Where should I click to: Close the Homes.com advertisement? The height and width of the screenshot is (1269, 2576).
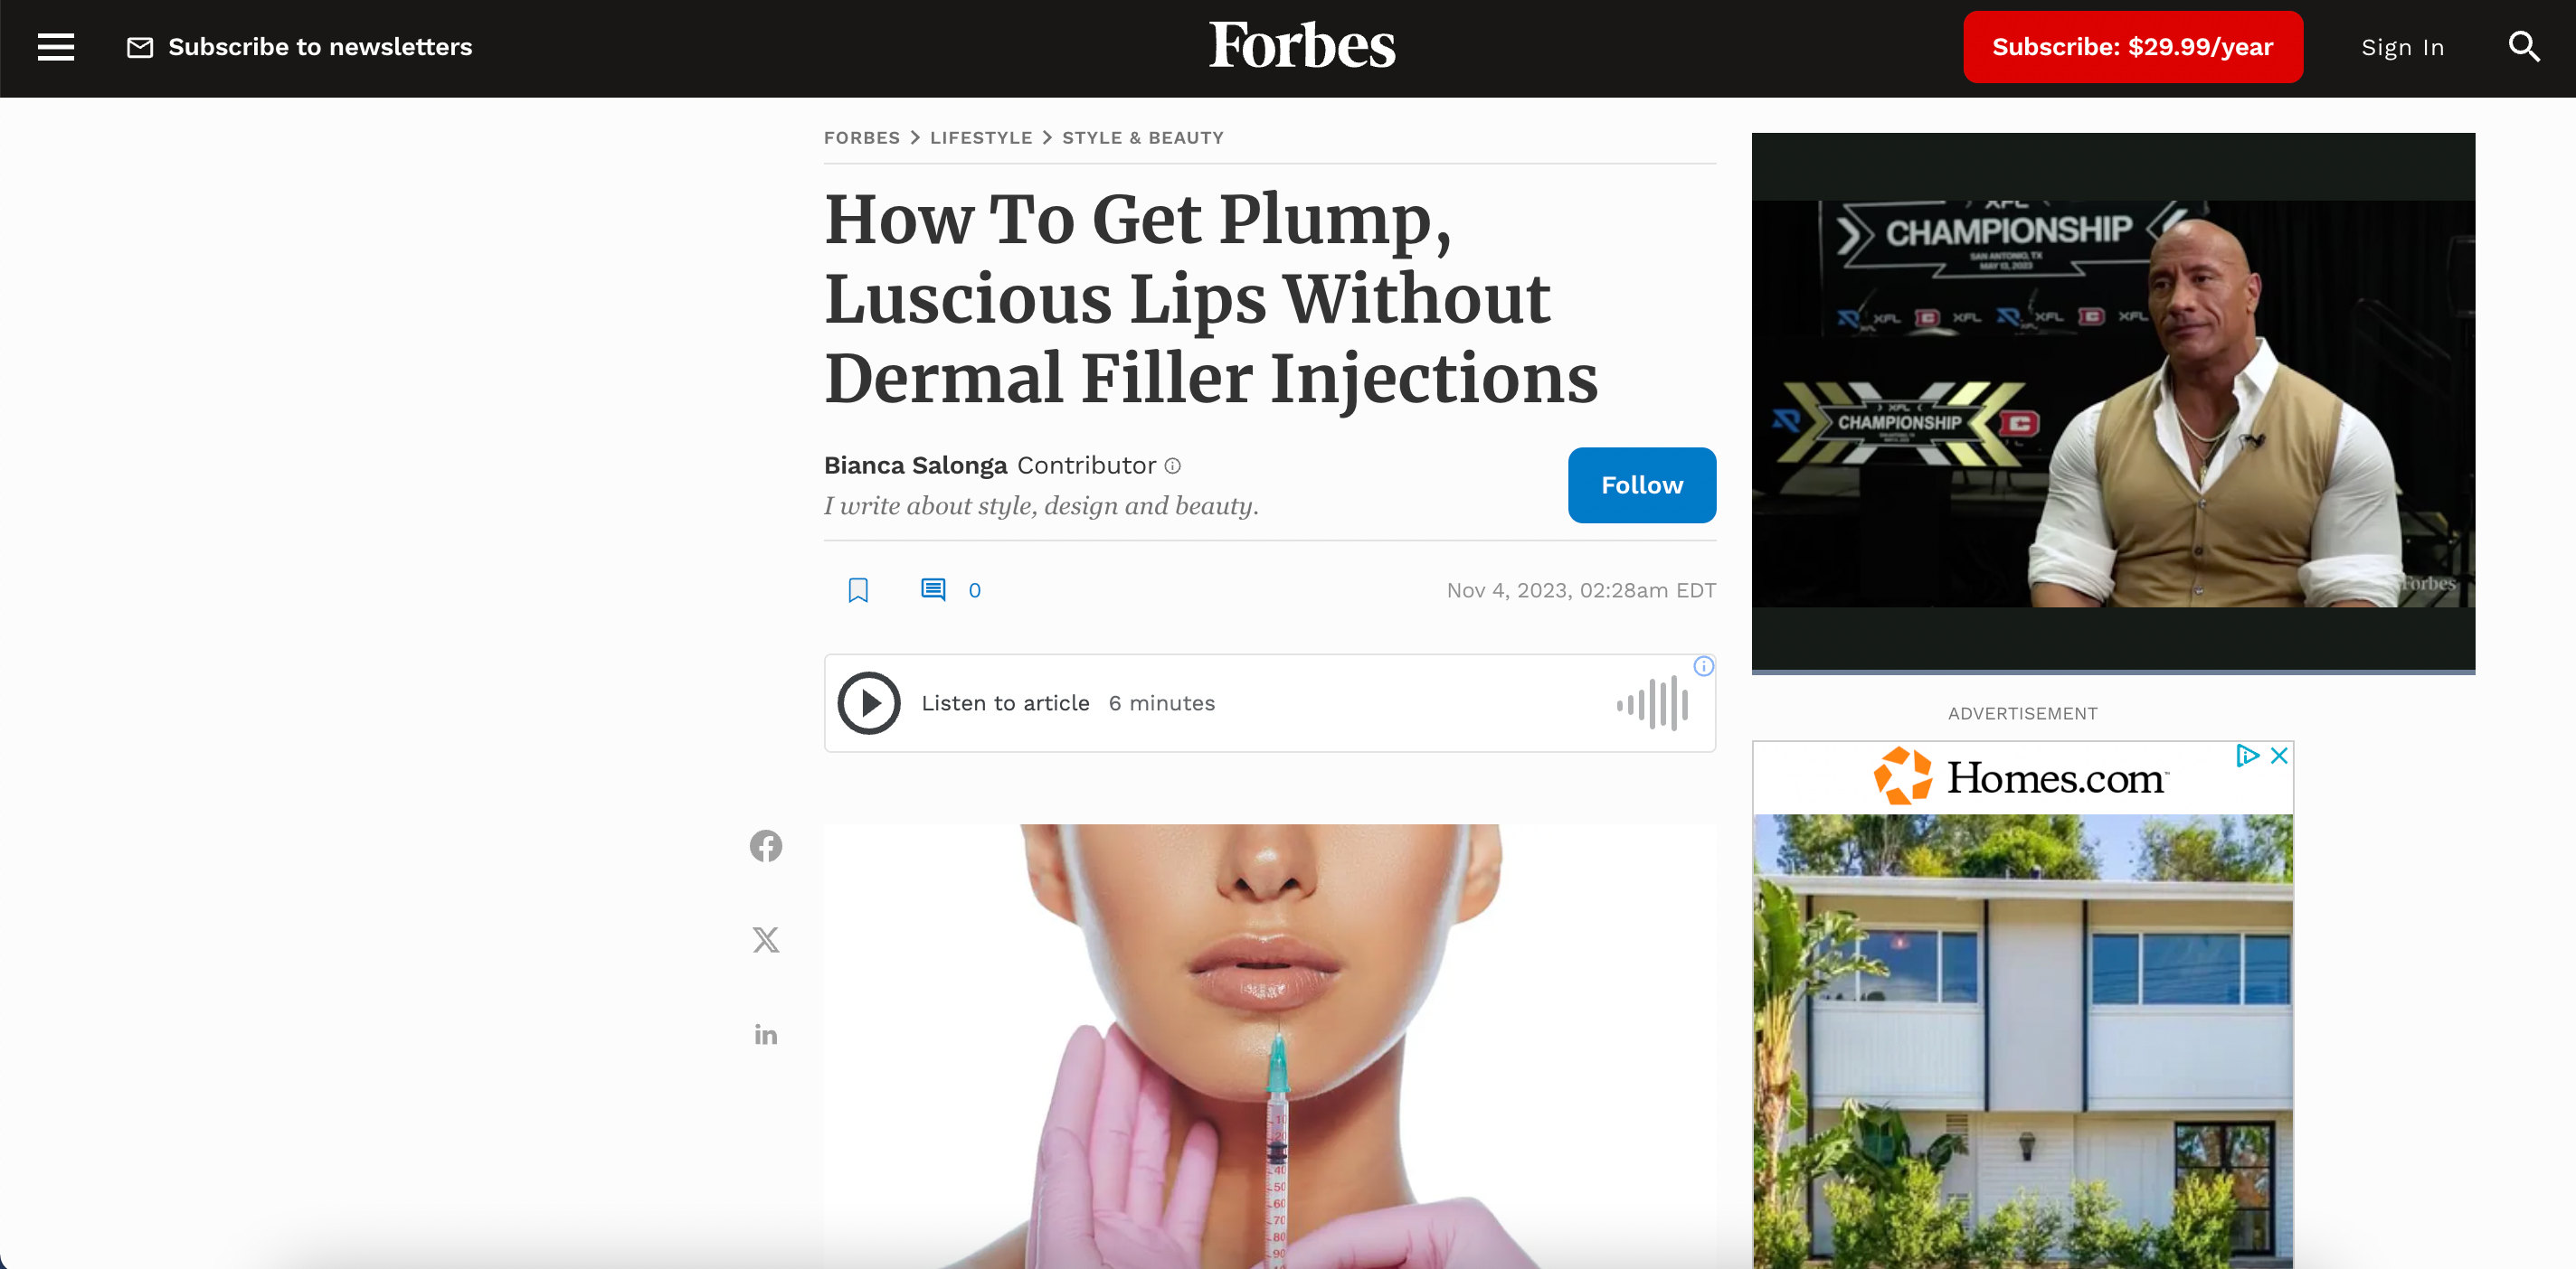pyautogui.click(x=2279, y=756)
